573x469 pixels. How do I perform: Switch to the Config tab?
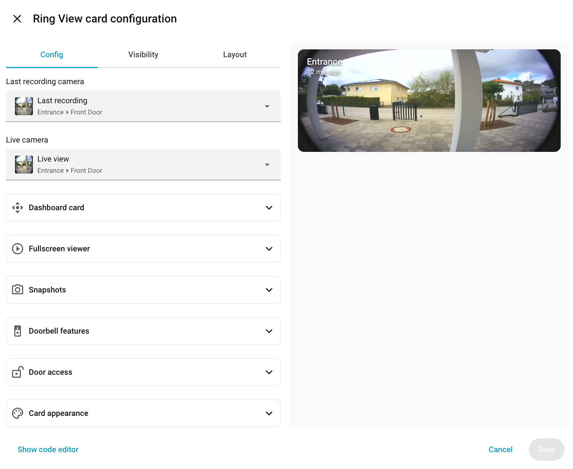pyautogui.click(x=52, y=55)
